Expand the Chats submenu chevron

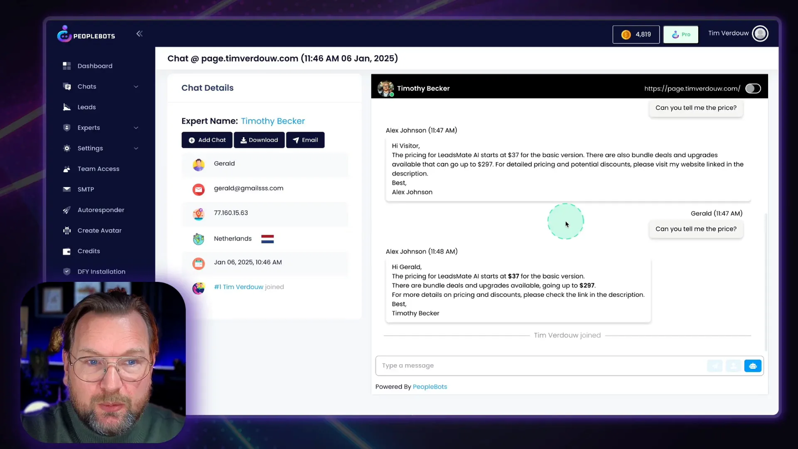coord(136,87)
